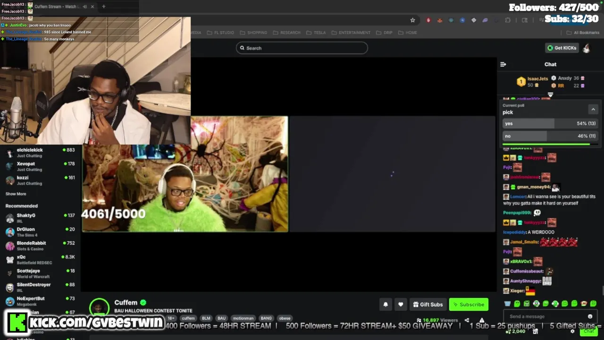
Task: Click the Cuffem channel name
Action: [x=126, y=303]
